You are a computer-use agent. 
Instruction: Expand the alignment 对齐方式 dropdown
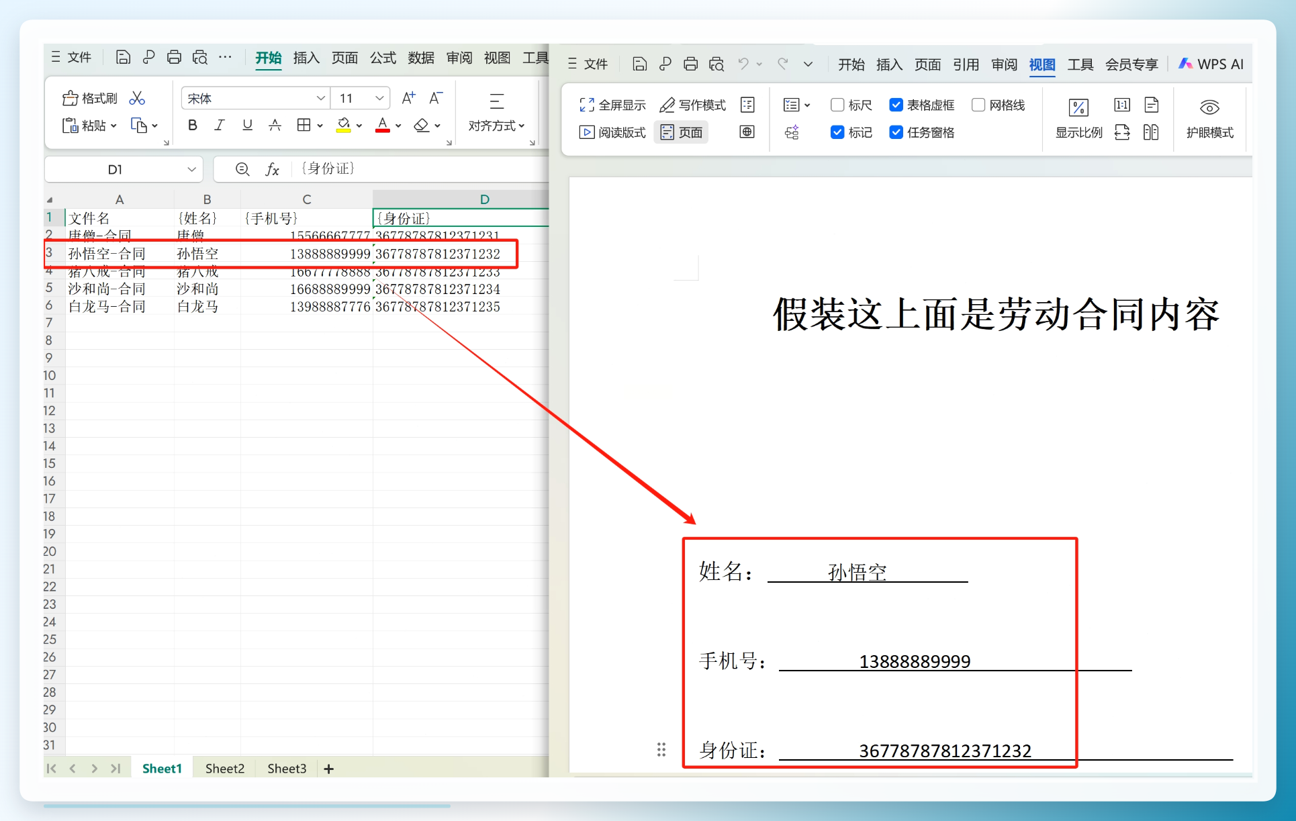[x=496, y=126]
